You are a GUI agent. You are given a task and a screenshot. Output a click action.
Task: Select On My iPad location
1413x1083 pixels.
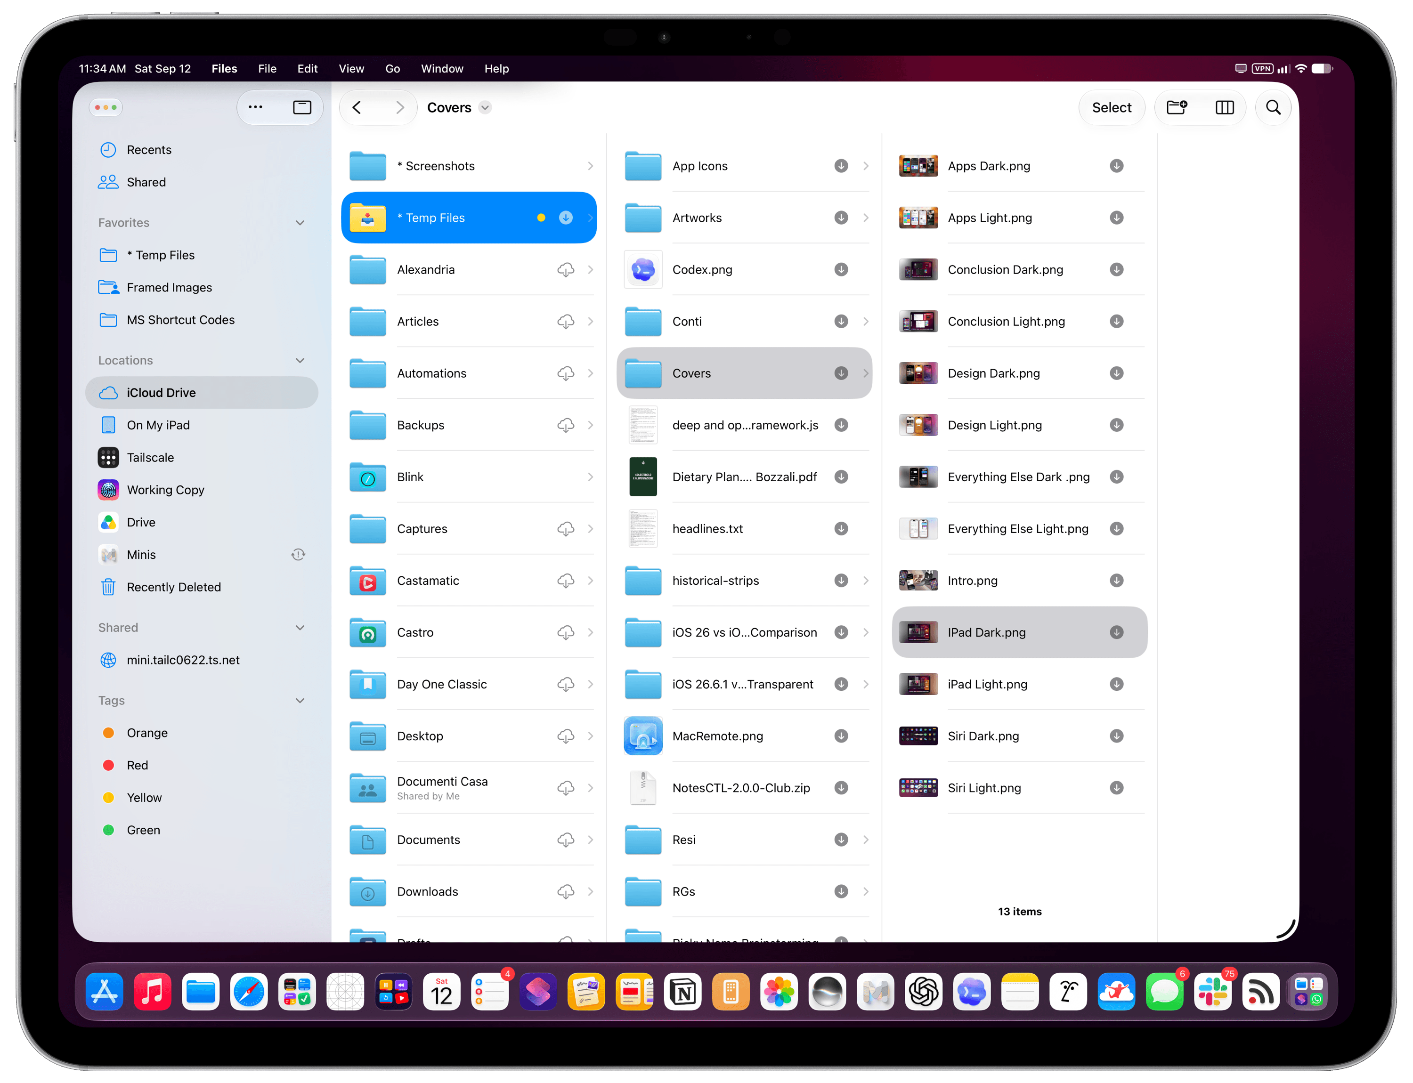pyautogui.click(x=201, y=425)
